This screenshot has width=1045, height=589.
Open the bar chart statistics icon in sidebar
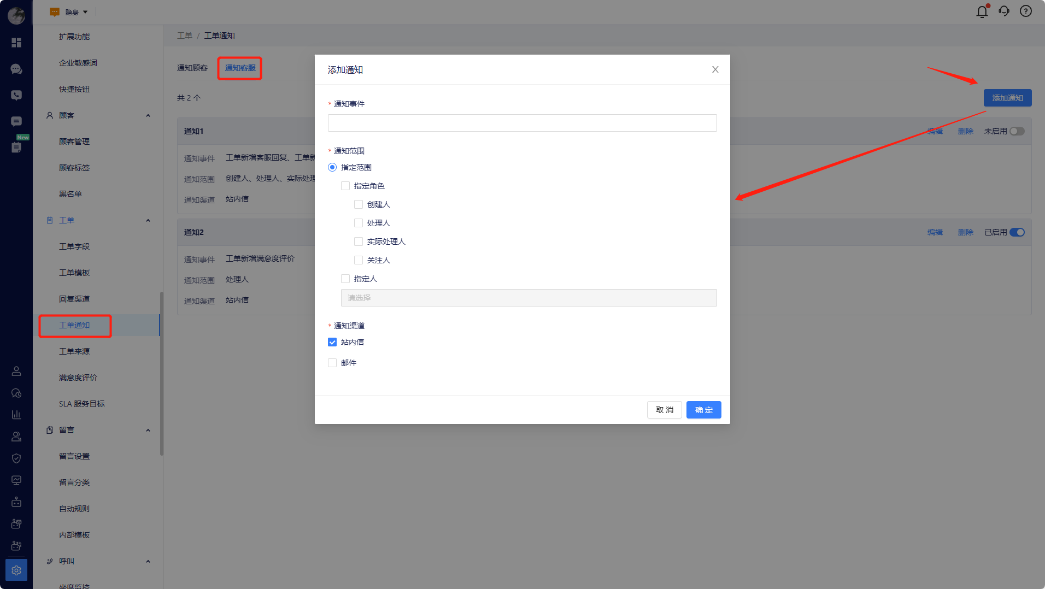click(x=16, y=415)
